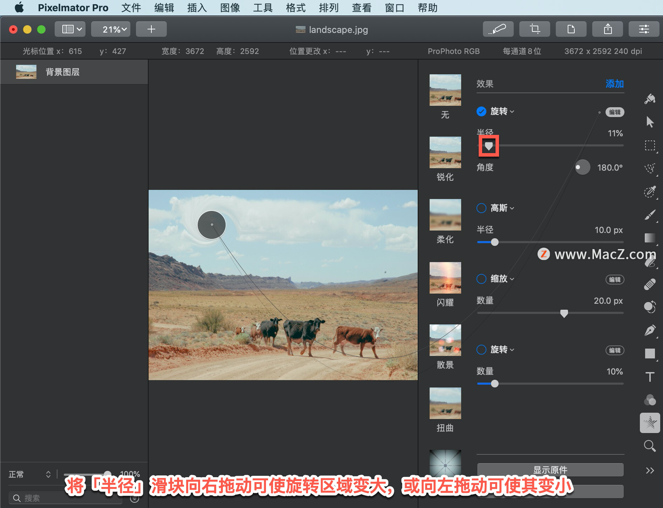Open the 21% zoom level dropdown
The width and height of the screenshot is (663, 508).
click(111, 29)
